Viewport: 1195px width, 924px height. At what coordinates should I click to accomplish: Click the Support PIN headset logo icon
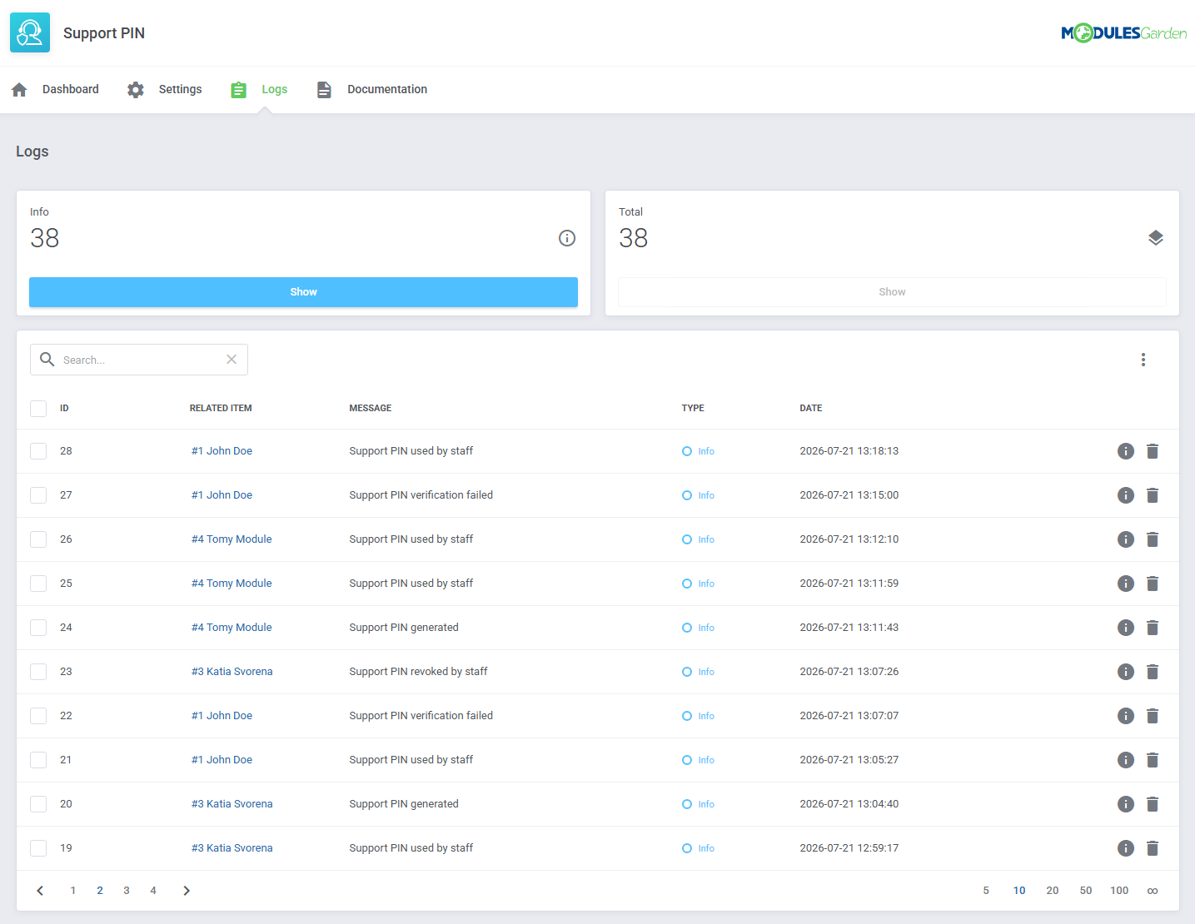tap(30, 32)
